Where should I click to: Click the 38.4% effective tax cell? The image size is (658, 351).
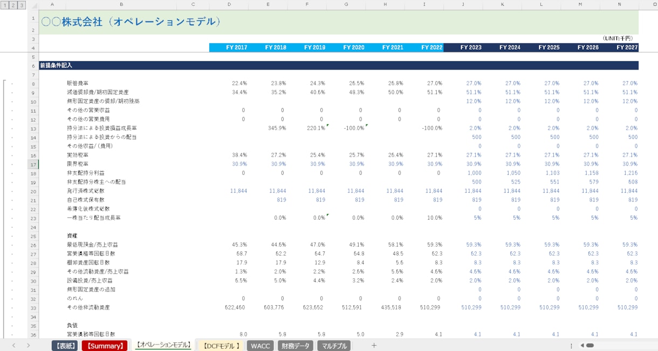coord(239,155)
